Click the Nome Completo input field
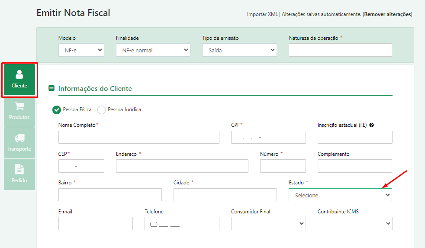425x248 pixels. point(139,137)
